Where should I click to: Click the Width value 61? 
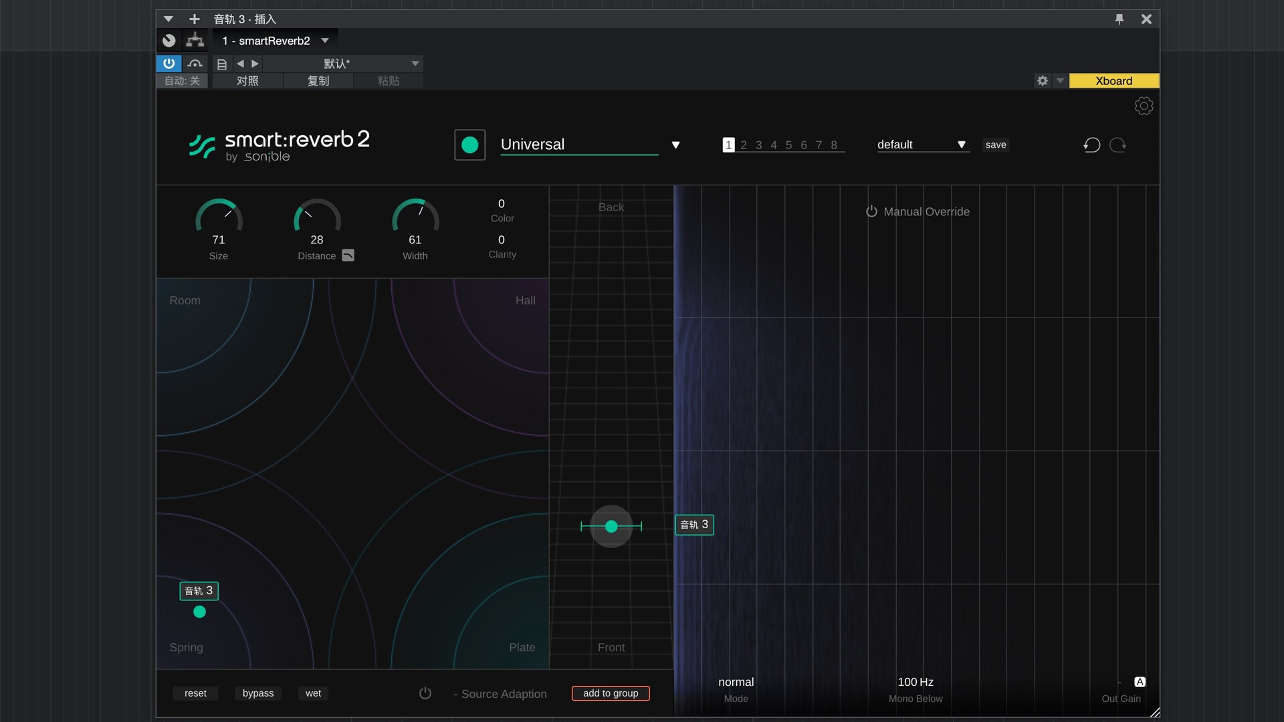click(415, 240)
